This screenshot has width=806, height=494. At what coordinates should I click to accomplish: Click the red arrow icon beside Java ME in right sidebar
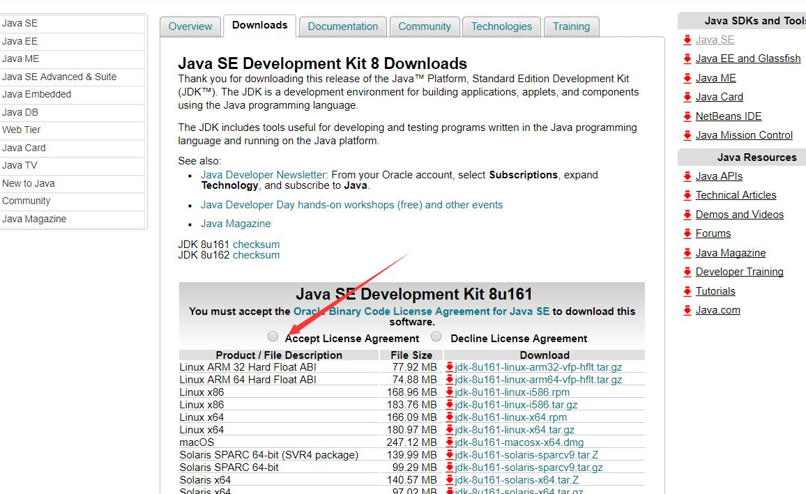[x=687, y=79]
